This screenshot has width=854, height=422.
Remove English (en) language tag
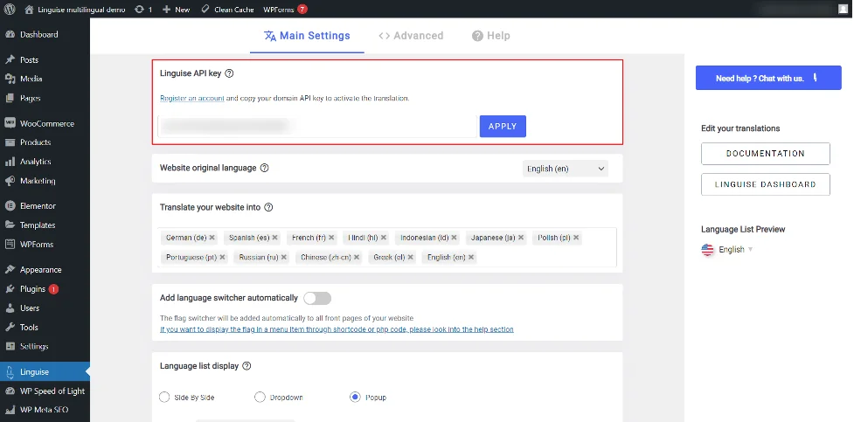(471, 257)
